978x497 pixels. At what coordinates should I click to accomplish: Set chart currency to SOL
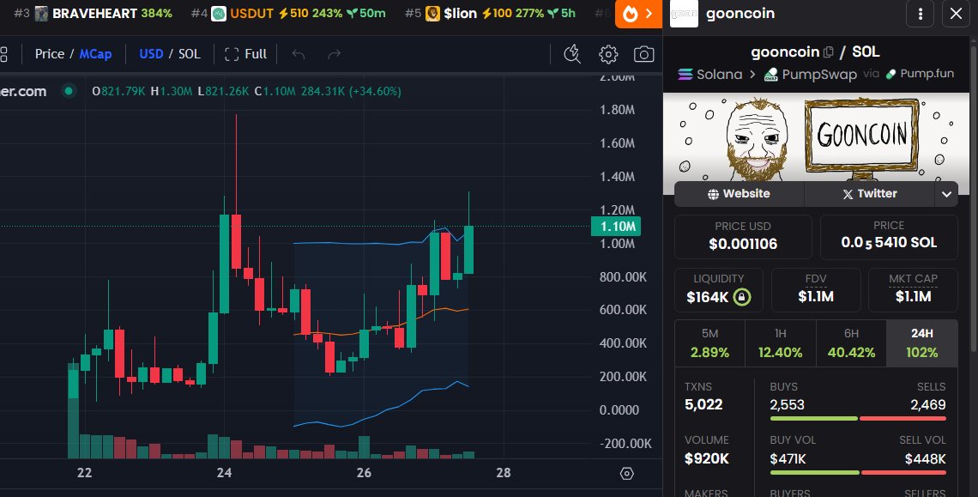coord(190,54)
